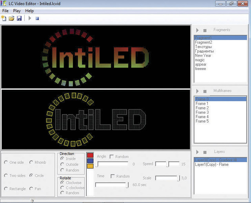The image size is (251, 203).
Task: Stop playback using the main toolbar stop square
Action: 37,18
